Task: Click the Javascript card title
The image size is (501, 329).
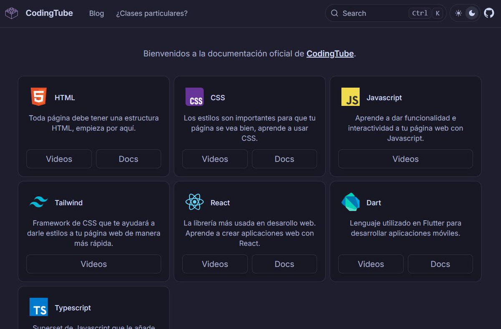Action: (384, 97)
